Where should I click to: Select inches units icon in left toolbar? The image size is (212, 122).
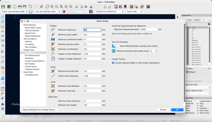[x=2, y=31]
